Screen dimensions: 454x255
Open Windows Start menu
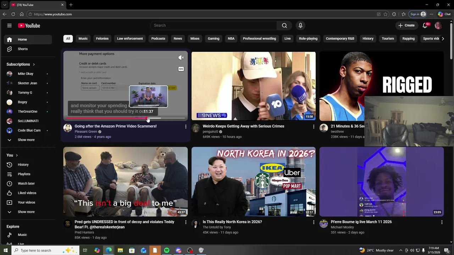(x=5, y=250)
